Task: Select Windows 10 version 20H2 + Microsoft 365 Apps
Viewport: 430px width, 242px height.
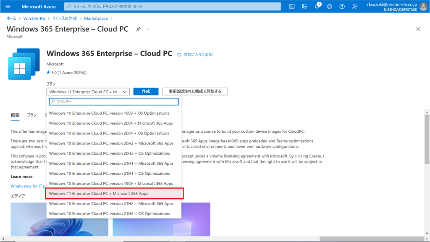Action: pyautogui.click(x=114, y=143)
